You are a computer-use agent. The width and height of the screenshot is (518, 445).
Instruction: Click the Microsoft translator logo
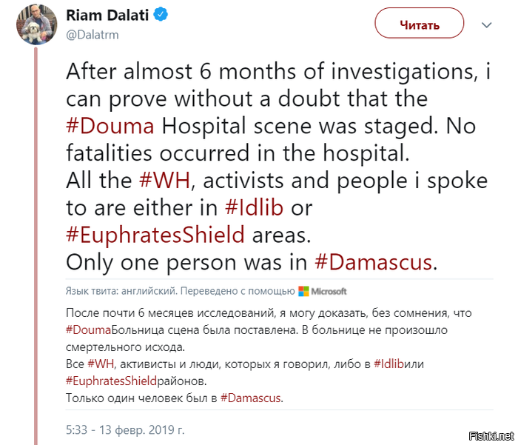[323, 291]
